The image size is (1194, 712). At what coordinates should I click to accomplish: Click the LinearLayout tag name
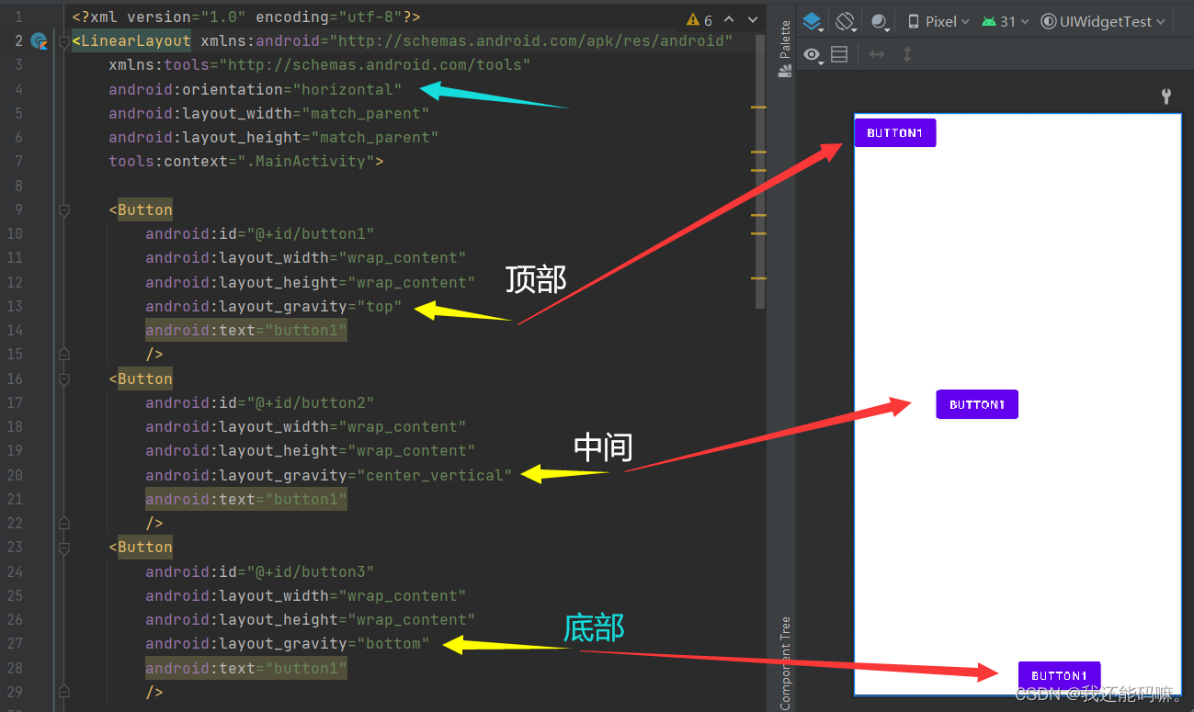(x=136, y=41)
